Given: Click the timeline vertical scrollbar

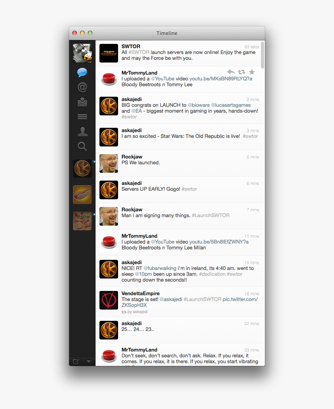Looking at the screenshot, I should (x=262, y=55).
